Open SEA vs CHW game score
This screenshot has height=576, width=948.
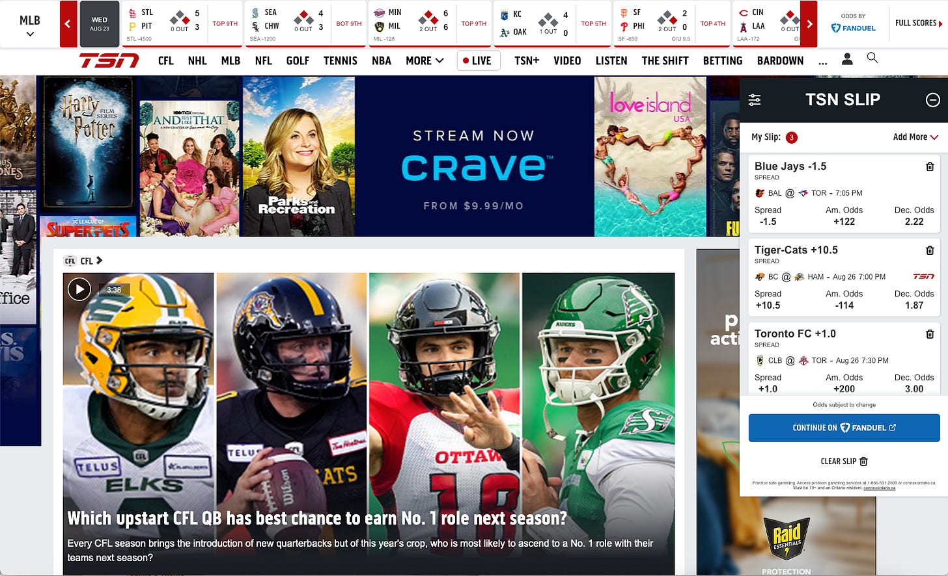click(305, 24)
